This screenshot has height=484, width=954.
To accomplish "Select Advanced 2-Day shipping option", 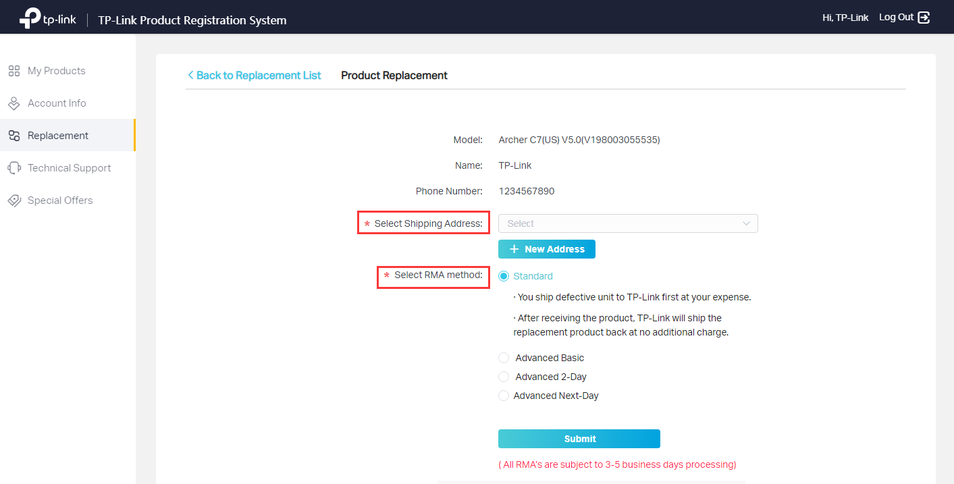I will pyautogui.click(x=504, y=377).
